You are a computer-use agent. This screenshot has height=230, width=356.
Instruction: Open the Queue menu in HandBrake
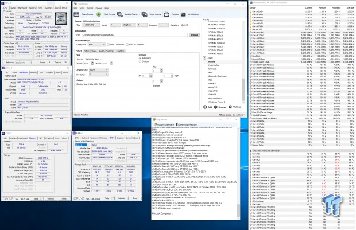point(99,8)
